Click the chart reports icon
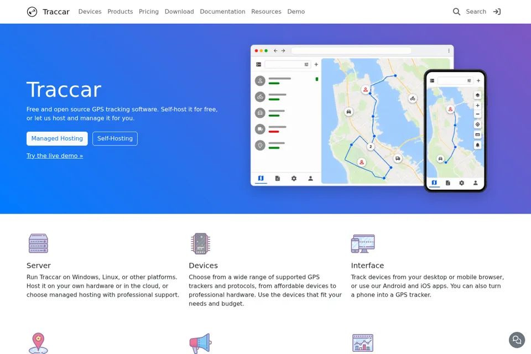Viewport: 531px width, 354px height. point(363,343)
